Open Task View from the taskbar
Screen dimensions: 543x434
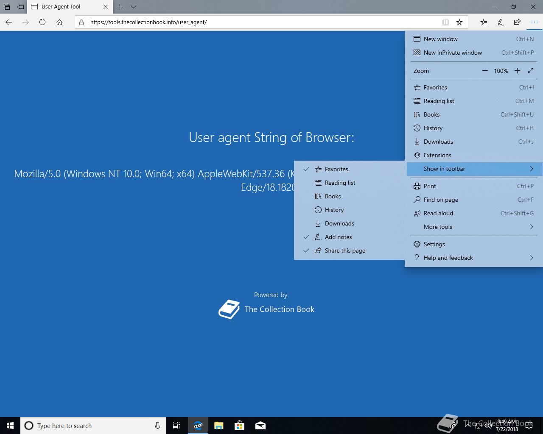176,426
